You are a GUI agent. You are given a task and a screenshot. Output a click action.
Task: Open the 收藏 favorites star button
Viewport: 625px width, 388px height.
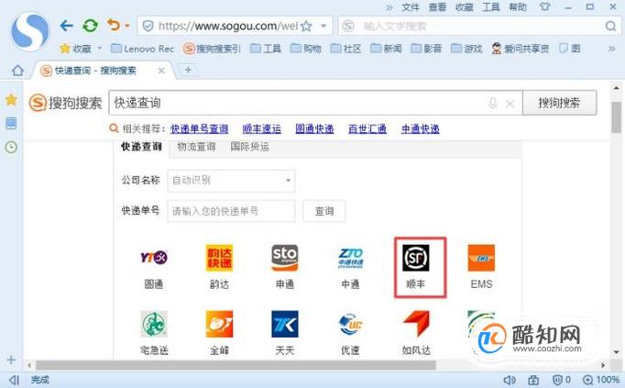(75, 49)
